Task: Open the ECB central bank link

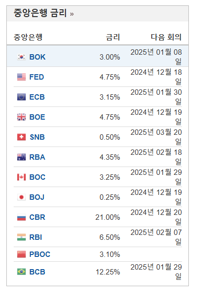Action: (37, 97)
